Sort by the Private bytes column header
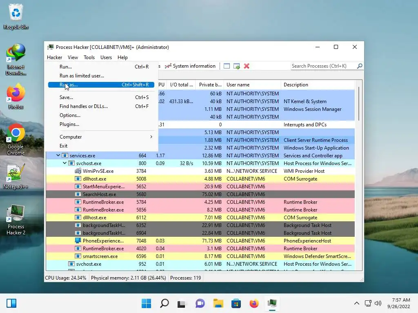 pyautogui.click(x=209, y=85)
